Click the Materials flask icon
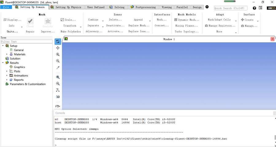The width and height of the screenshot is (276, 147). [x=11, y=54]
